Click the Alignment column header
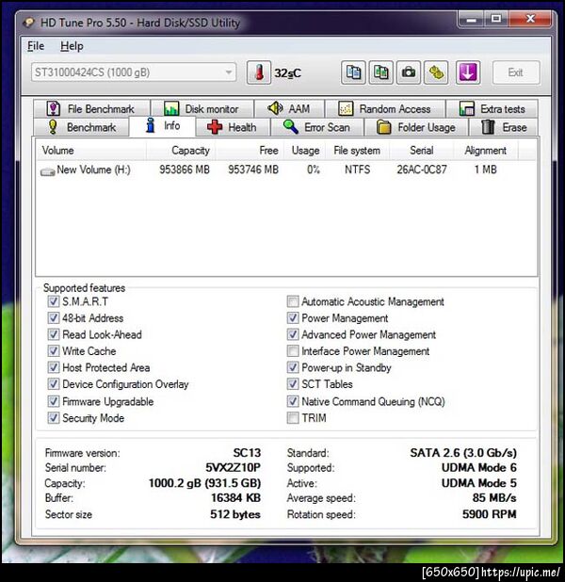The width and height of the screenshot is (565, 582). (x=486, y=151)
